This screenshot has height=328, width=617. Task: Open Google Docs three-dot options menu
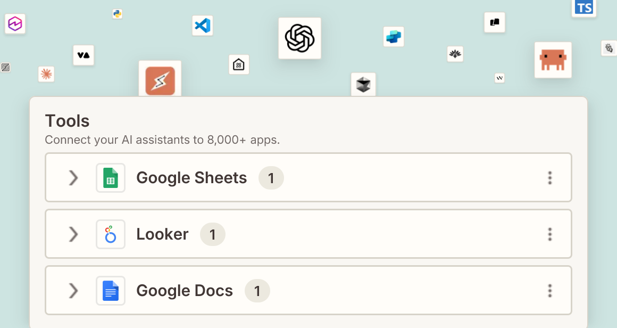pos(549,291)
